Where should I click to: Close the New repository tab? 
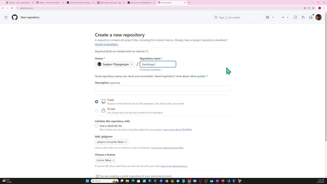tap(185, 3)
